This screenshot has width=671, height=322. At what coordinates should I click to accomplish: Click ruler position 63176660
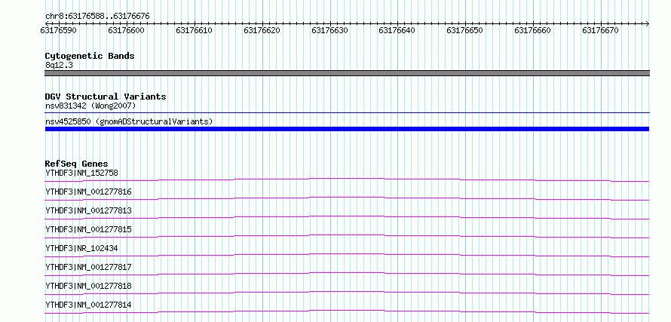pos(533,30)
